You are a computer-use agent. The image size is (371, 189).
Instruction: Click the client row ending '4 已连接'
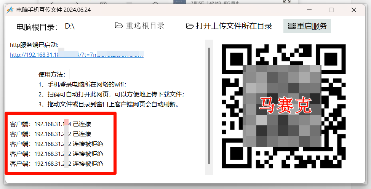50,124
